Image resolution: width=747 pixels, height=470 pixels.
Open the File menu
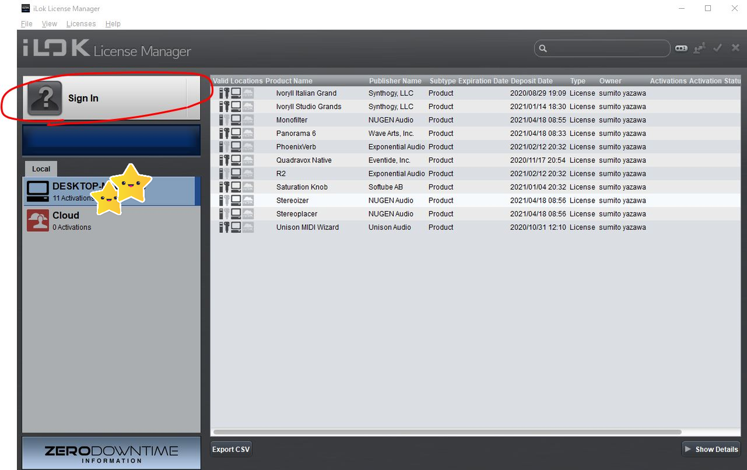pyautogui.click(x=26, y=23)
